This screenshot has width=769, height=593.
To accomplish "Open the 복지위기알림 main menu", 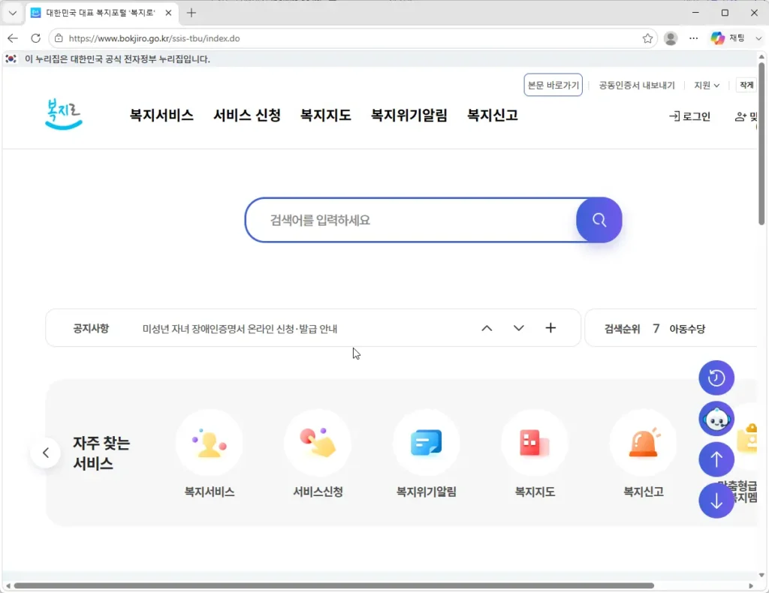I will 409,115.
